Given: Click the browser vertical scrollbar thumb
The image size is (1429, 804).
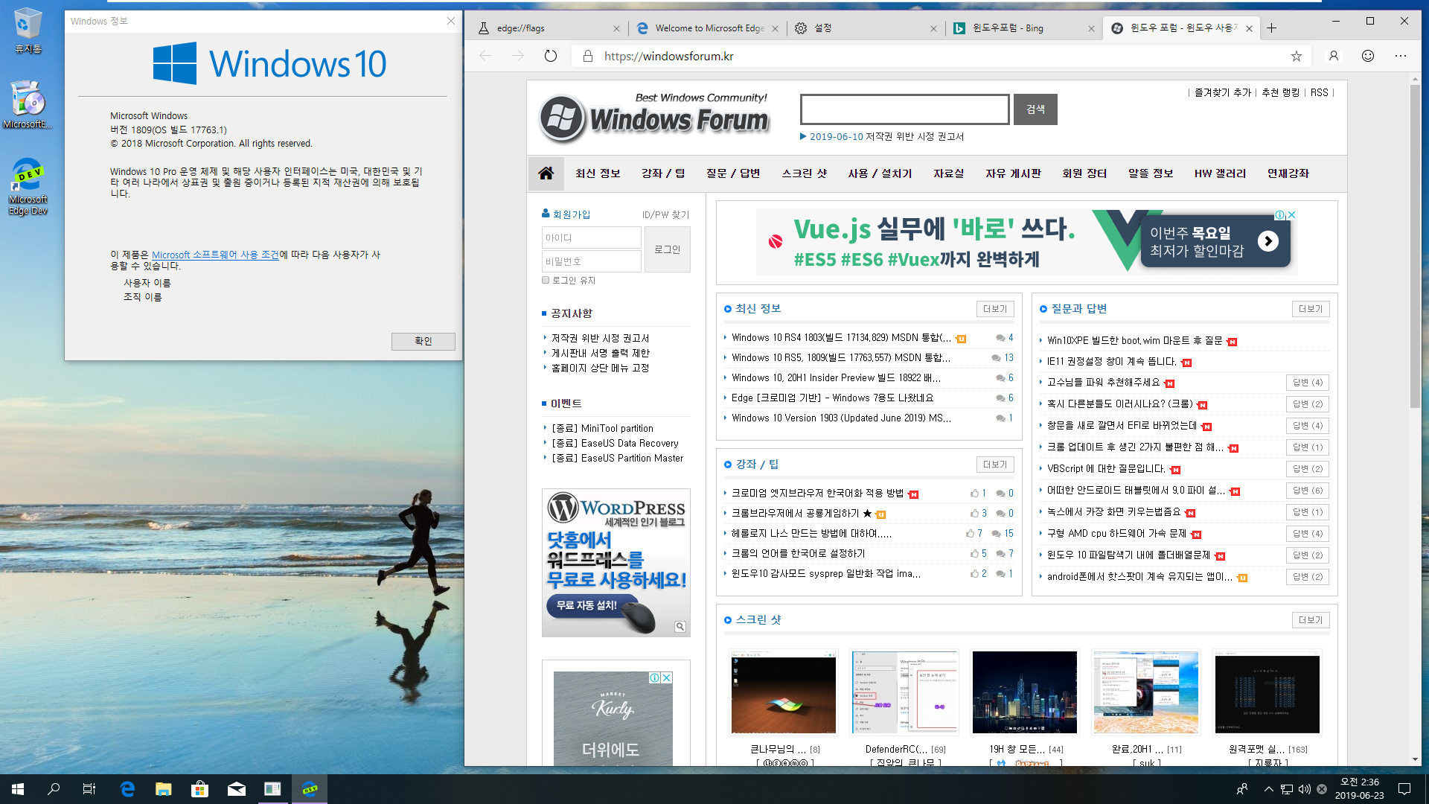Looking at the screenshot, I should pos(1415,246).
